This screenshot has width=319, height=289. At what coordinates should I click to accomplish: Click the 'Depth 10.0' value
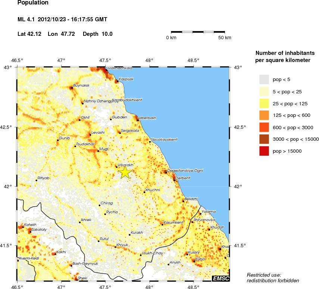coord(98,34)
